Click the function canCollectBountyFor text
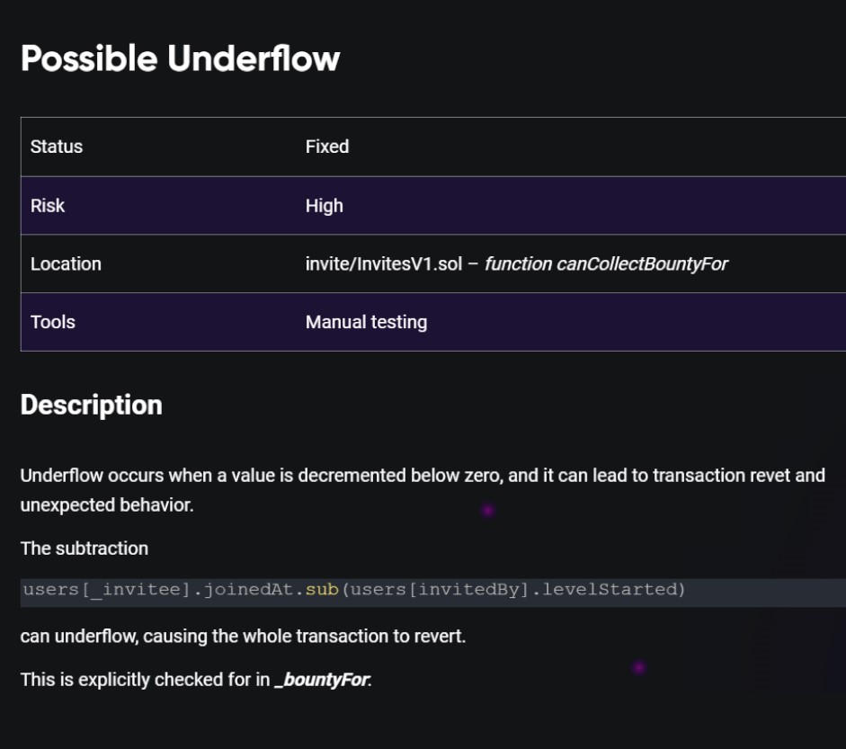This screenshot has width=846, height=749. [x=606, y=263]
